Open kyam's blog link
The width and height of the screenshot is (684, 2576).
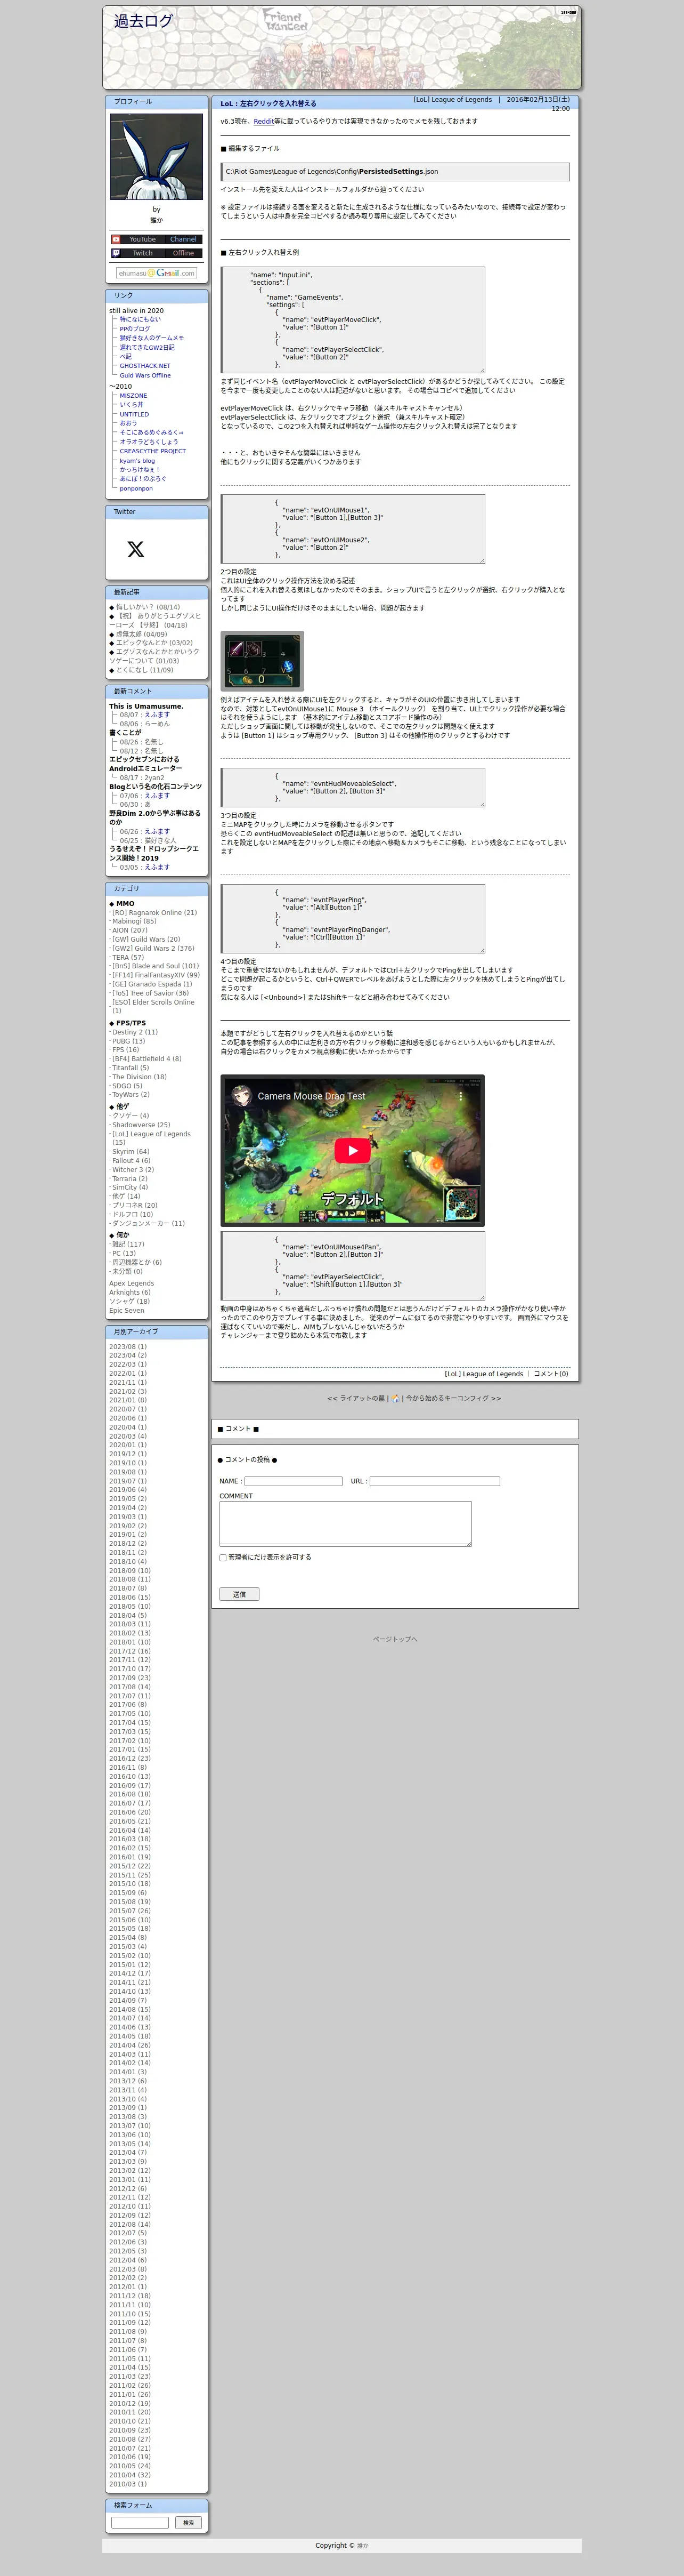click(137, 461)
